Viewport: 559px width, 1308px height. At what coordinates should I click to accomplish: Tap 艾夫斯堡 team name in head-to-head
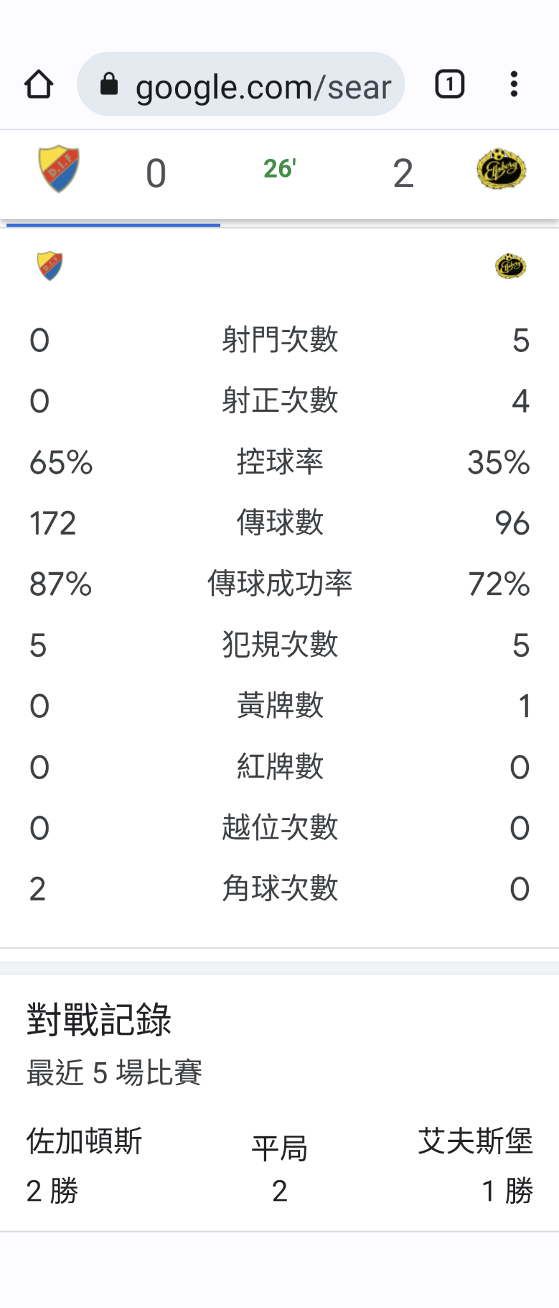tap(475, 1141)
